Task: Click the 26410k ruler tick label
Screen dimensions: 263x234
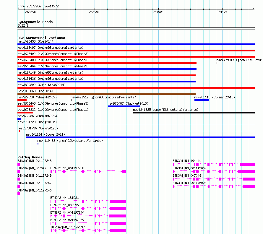Action: pos(222,12)
